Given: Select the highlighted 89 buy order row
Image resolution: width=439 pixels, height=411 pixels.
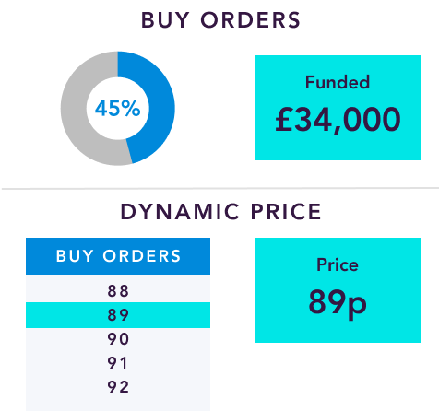Looking at the screenshot, I should (x=118, y=315).
